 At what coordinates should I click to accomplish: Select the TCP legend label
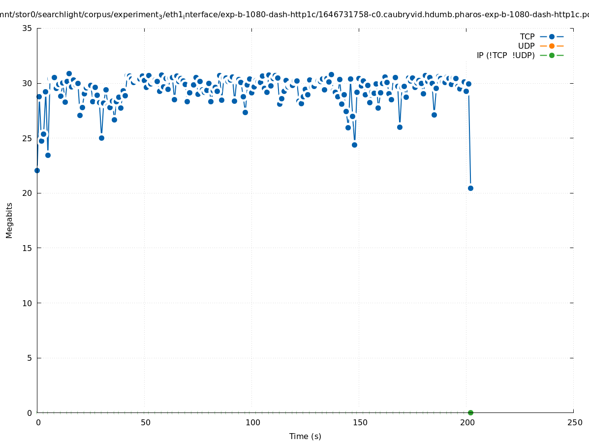click(x=527, y=36)
